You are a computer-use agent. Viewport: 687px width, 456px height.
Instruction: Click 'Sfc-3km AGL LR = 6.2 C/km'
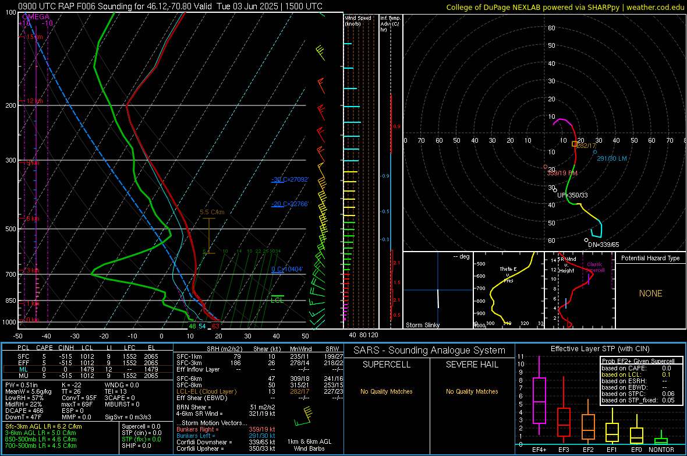pos(44,426)
